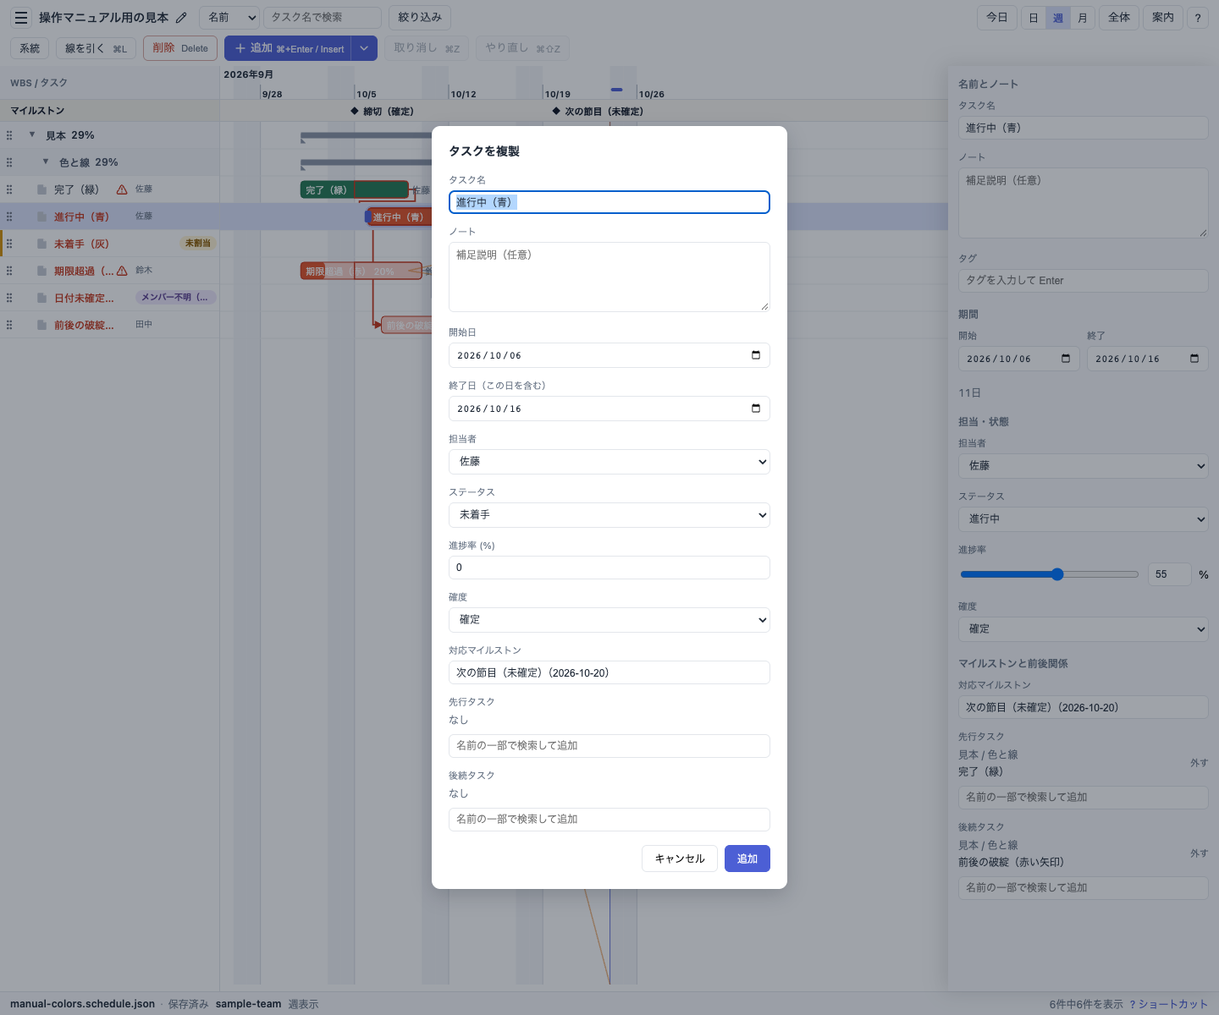This screenshot has width=1219, height=1015.
Task: Switch timeline to 月 view
Action: pyautogui.click(x=1083, y=18)
